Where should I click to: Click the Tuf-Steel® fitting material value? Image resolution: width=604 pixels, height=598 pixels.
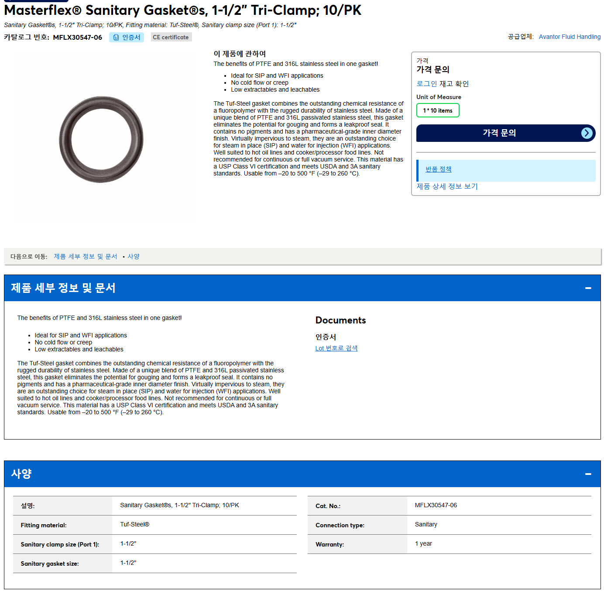(x=134, y=525)
